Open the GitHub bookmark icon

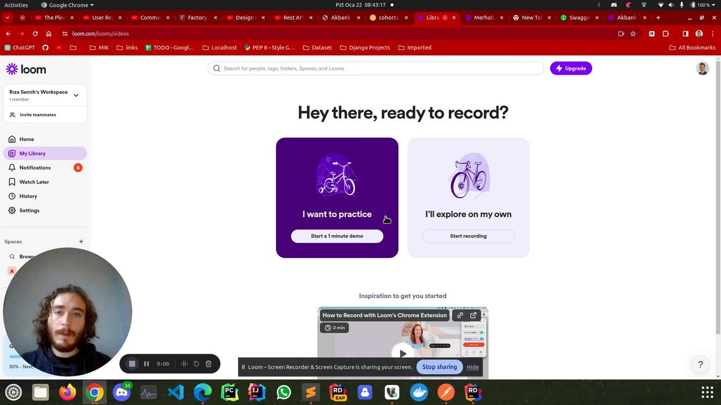pyautogui.click(x=45, y=48)
